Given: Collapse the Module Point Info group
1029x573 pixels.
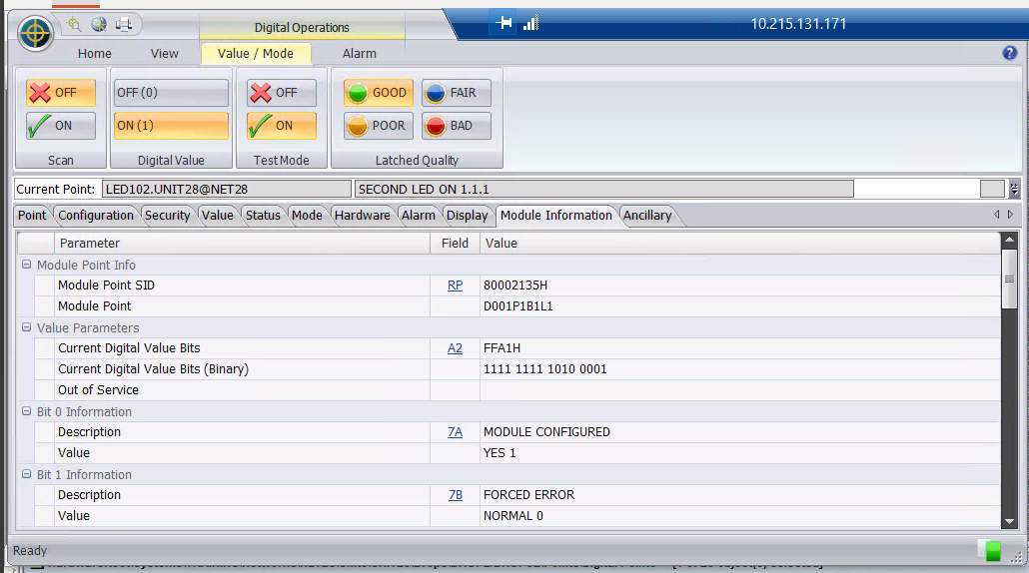Looking at the screenshot, I should [27, 266].
